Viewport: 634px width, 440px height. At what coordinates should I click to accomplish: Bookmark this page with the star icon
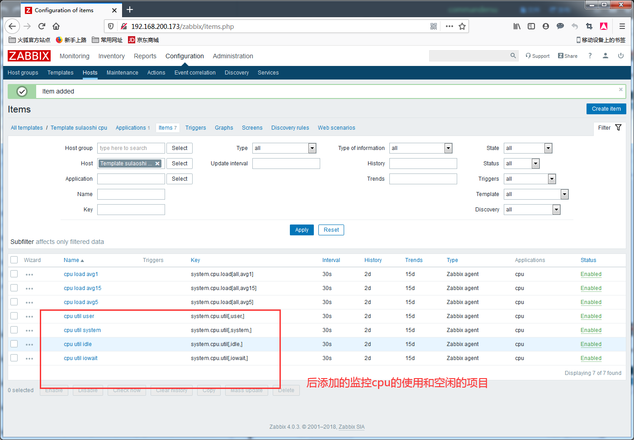(462, 26)
